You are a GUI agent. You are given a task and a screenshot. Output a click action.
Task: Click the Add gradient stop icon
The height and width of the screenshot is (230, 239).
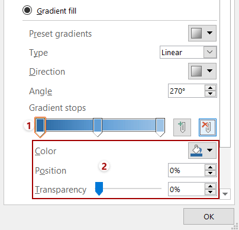(182, 127)
